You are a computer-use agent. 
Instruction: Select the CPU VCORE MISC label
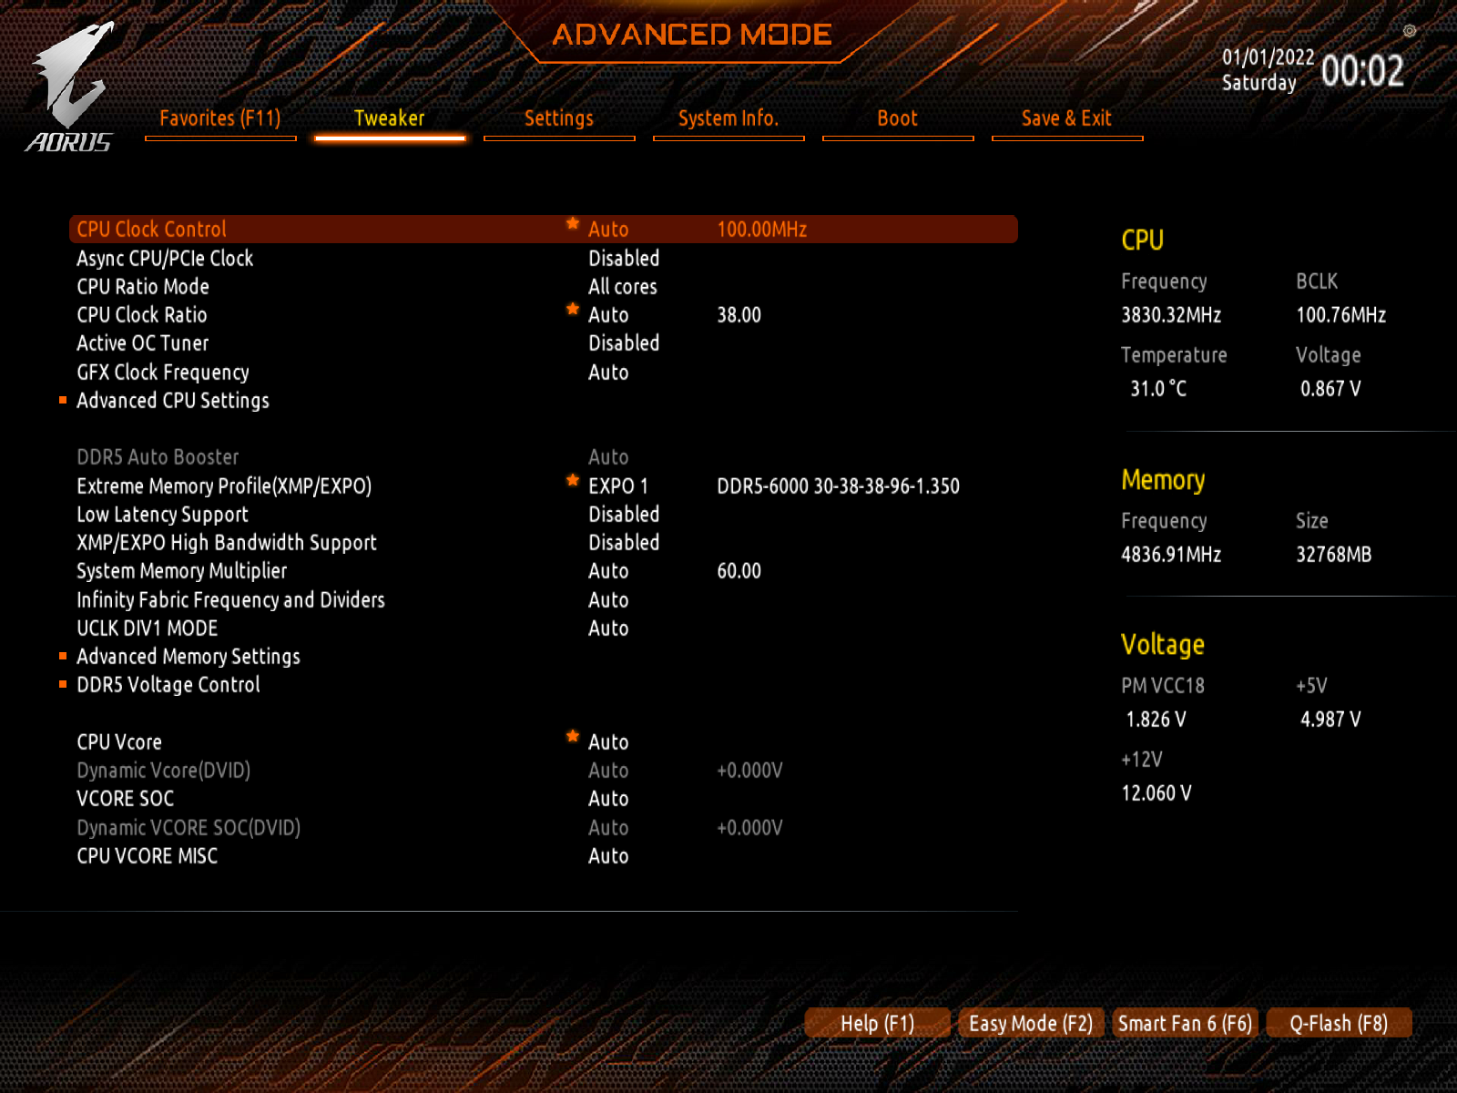(148, 856)
